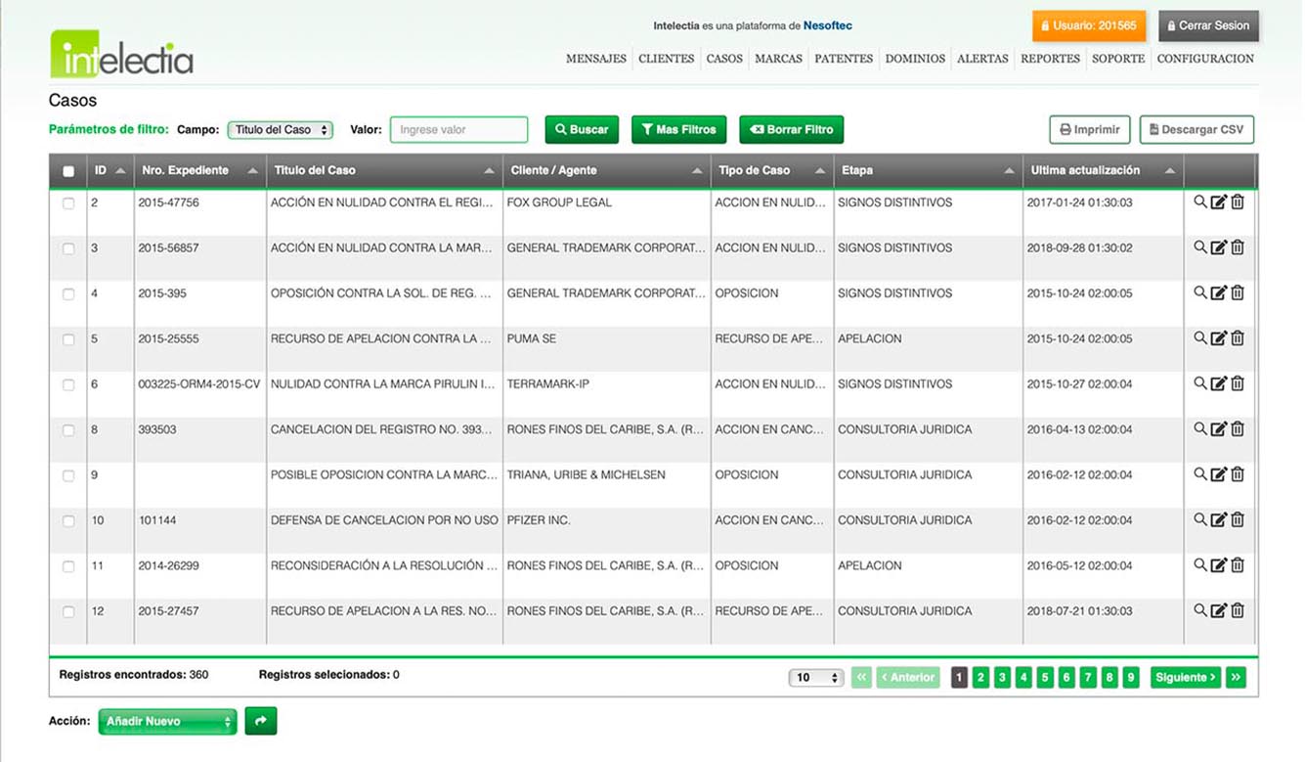The image size is (1305, 762).
Task: Delete the PFIZER INC. case with trash icon
Action: (1238, 520)
